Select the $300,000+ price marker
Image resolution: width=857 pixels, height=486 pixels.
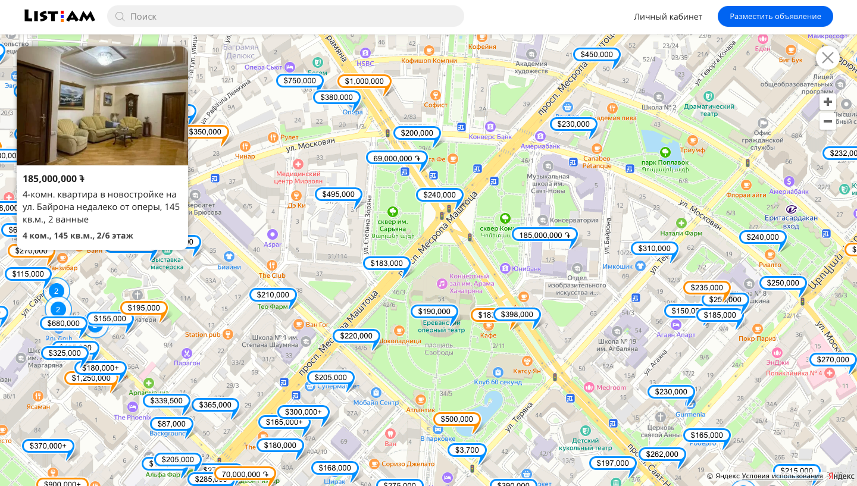tap(304, 412)
